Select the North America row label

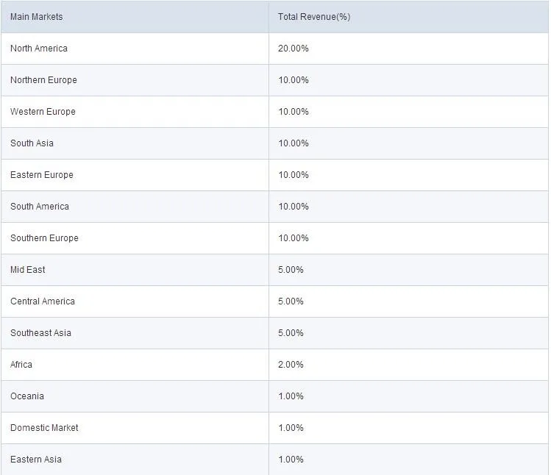point(39,49)
